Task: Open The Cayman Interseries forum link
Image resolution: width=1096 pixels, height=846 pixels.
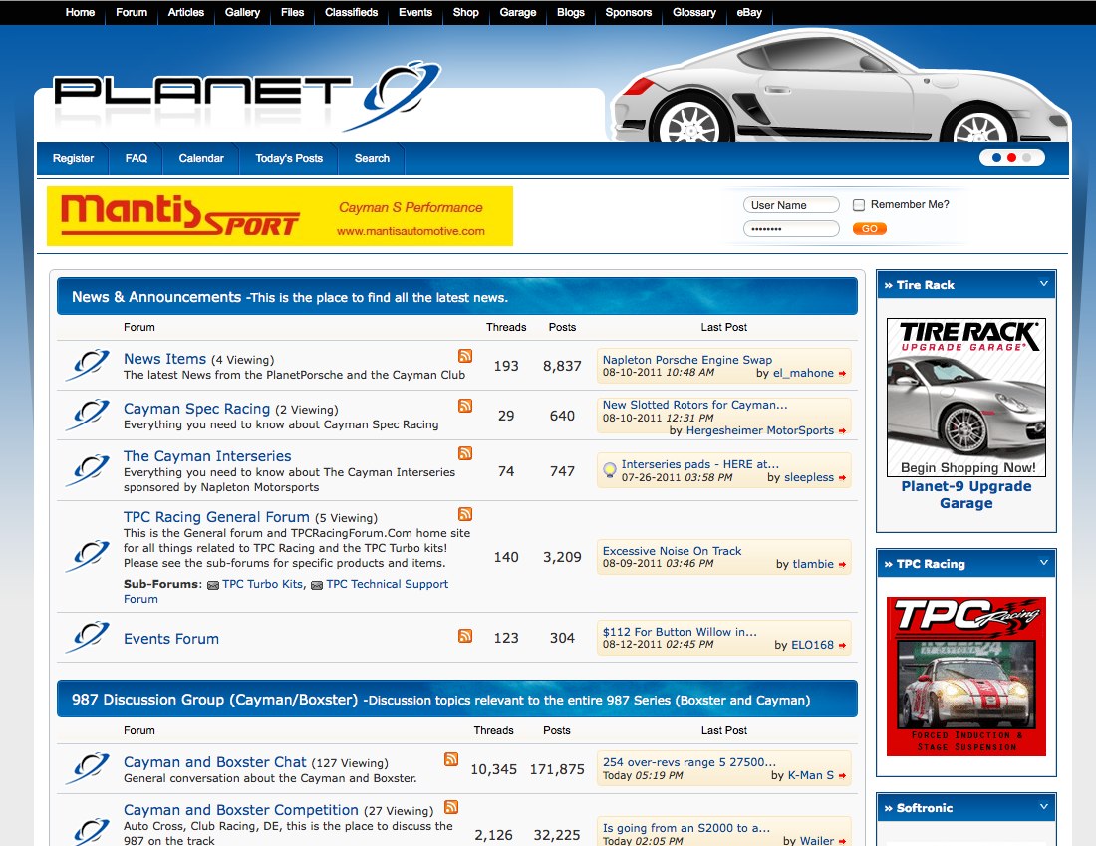Action: pyautogui.click(x=207, y=455)
